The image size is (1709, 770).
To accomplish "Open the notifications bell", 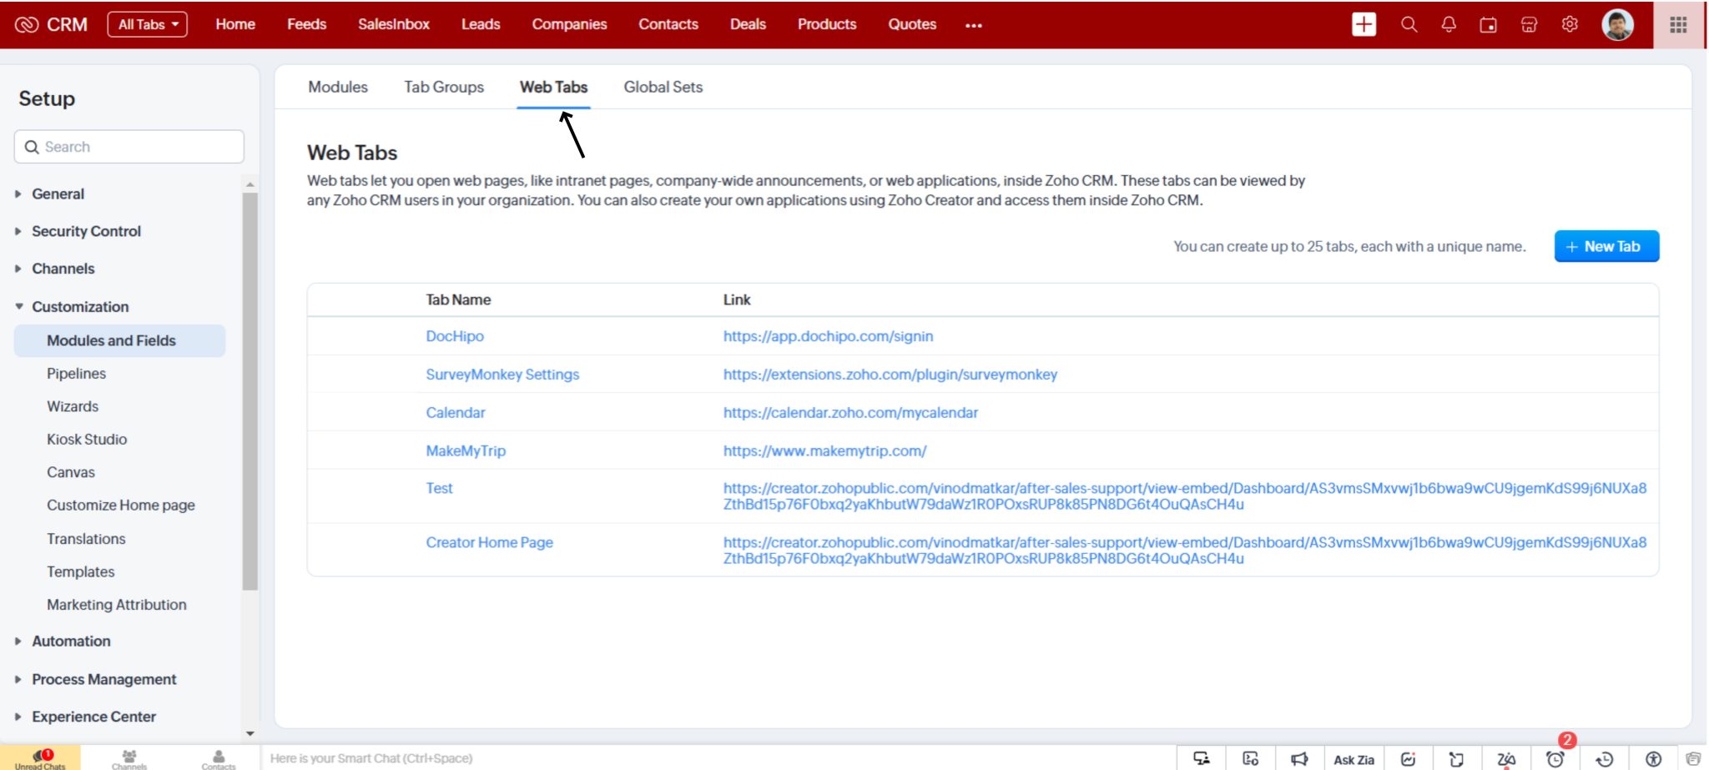I will click(x=1449, y=24).
